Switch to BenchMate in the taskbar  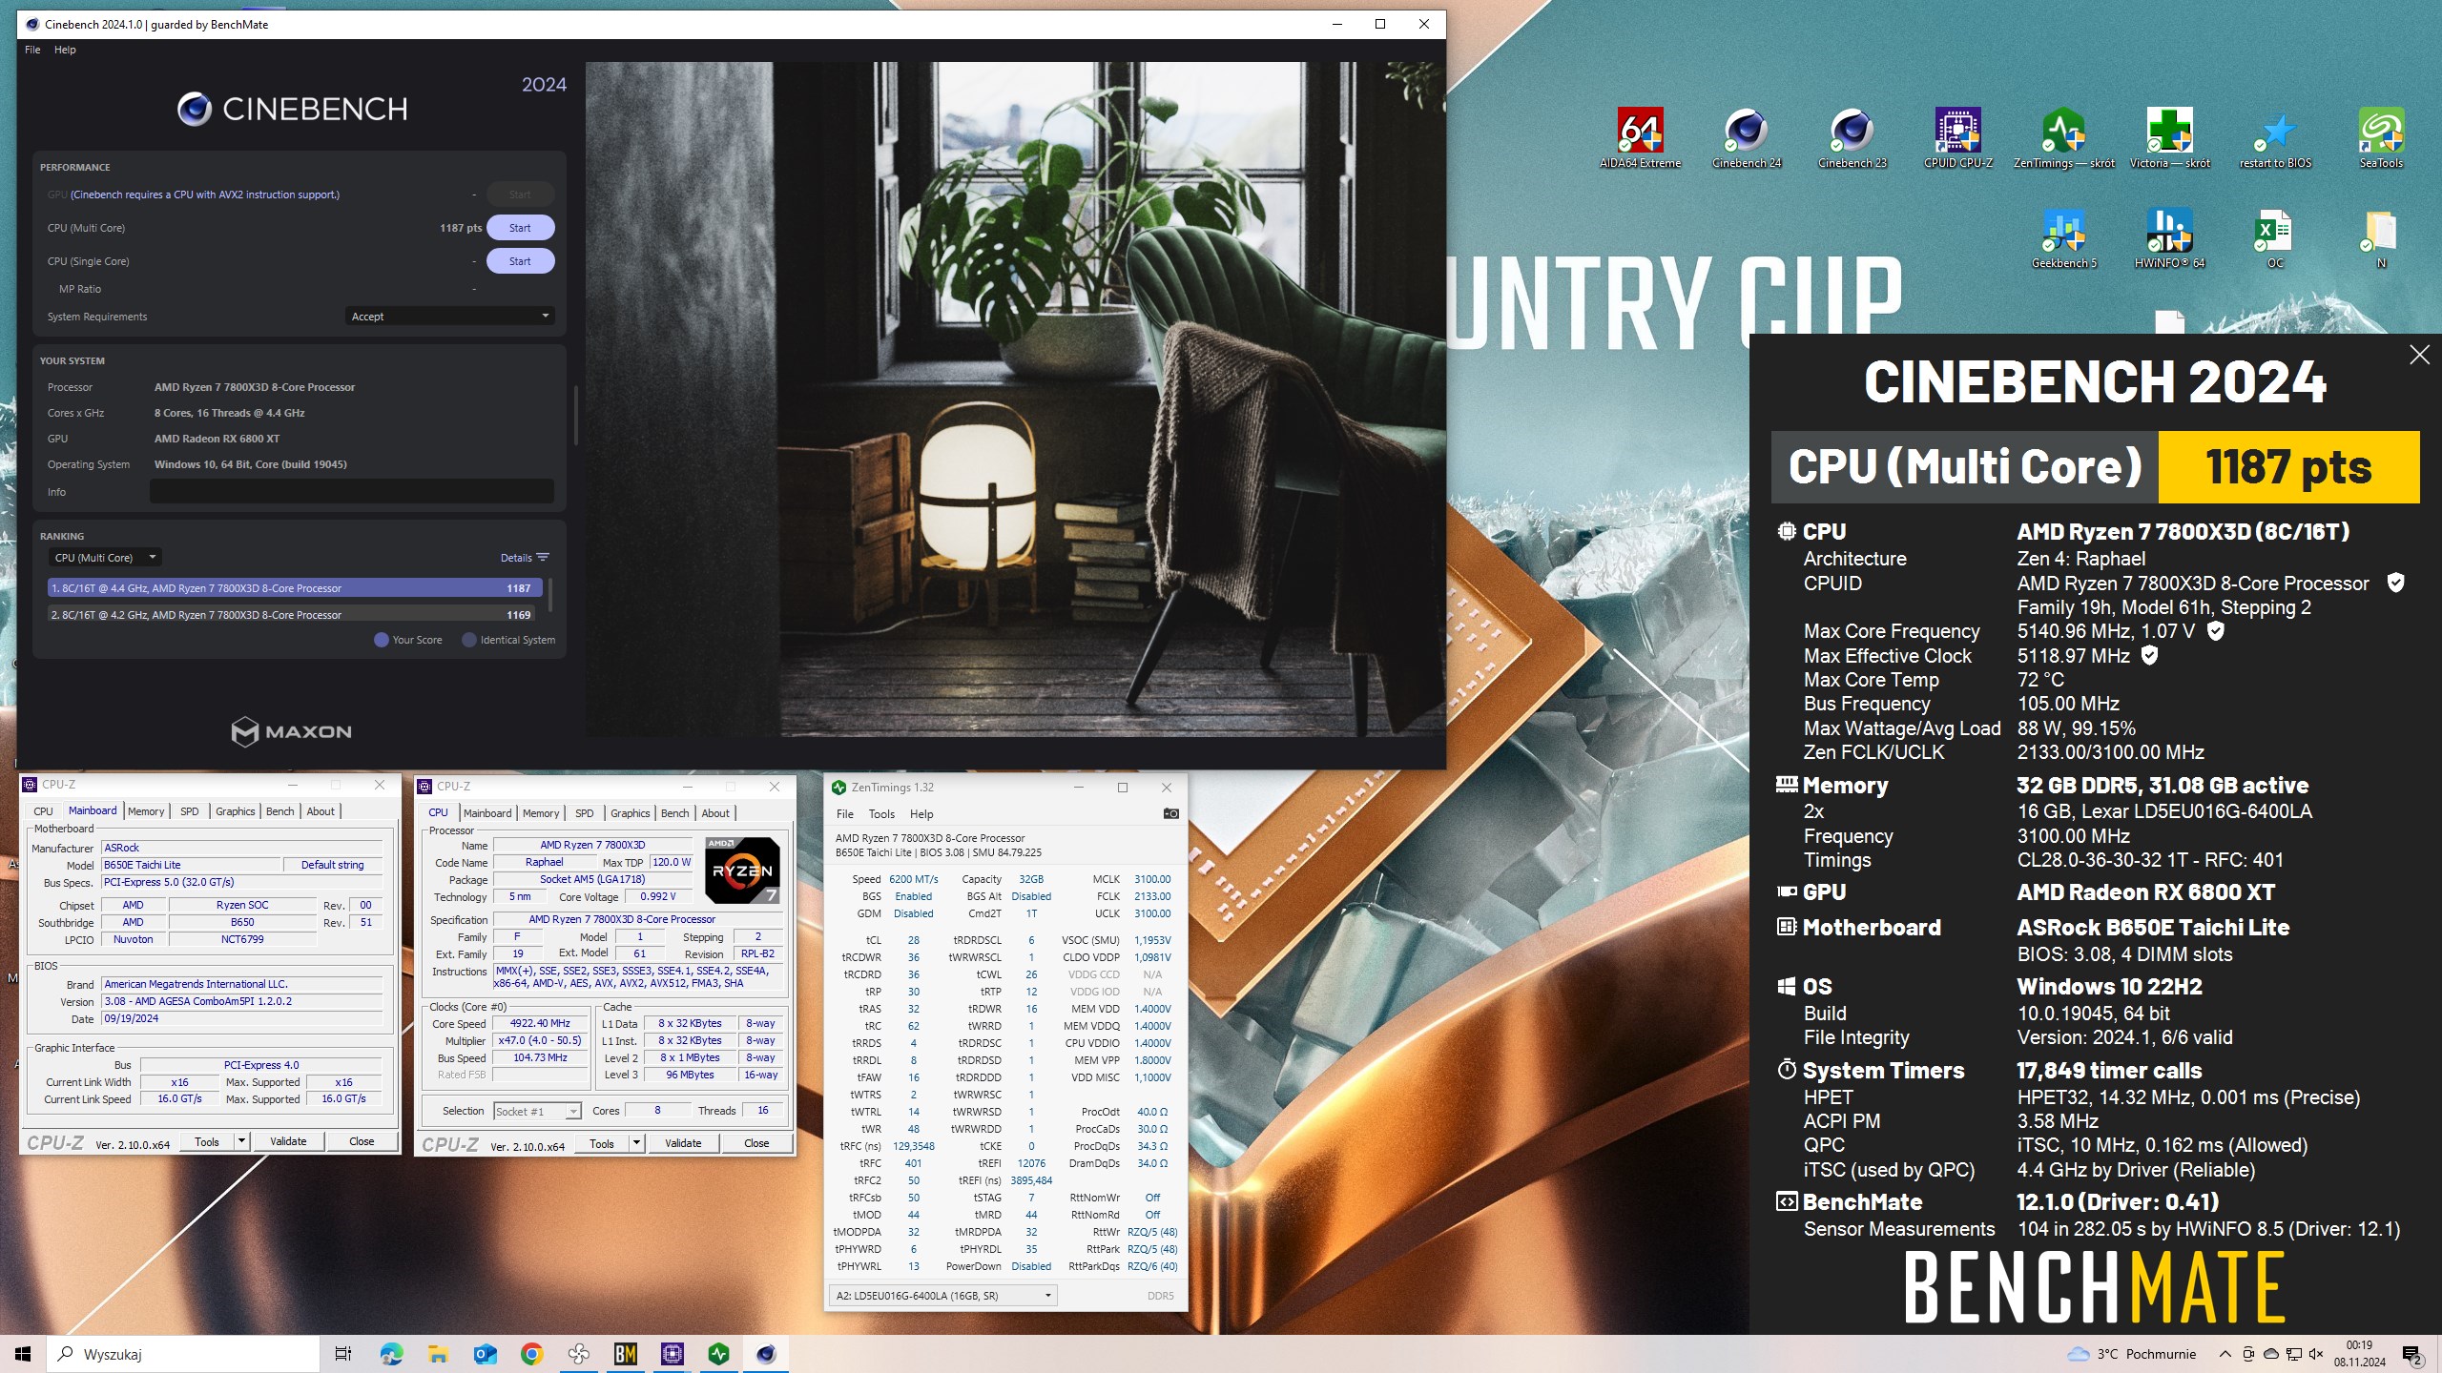coord(625,1354)
